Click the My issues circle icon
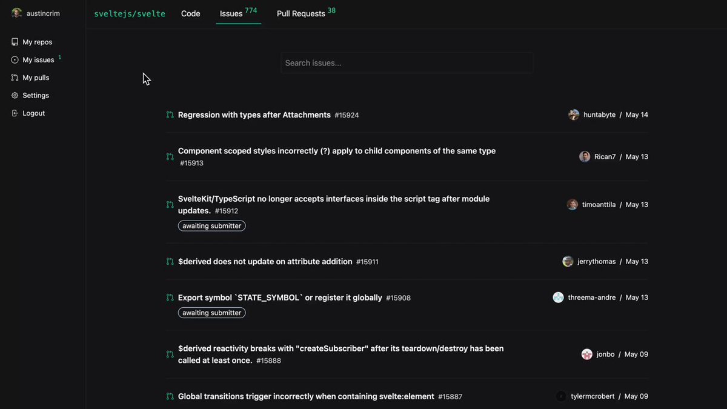Screen dimensions: 727x409 pos(15,60)
